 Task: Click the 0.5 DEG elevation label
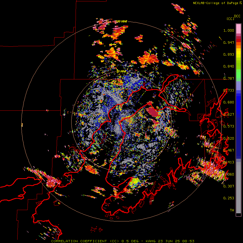(x=130, y=241)
